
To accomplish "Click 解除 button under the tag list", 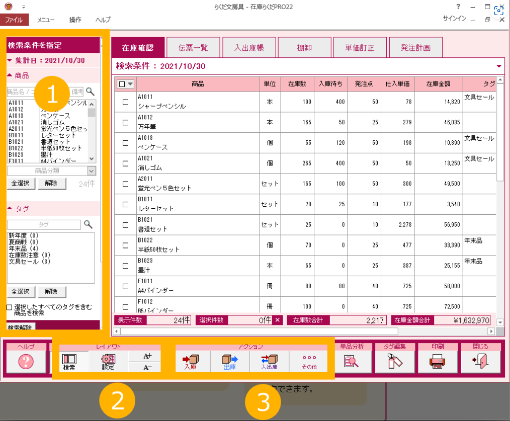I will click(x=51, y=292).
